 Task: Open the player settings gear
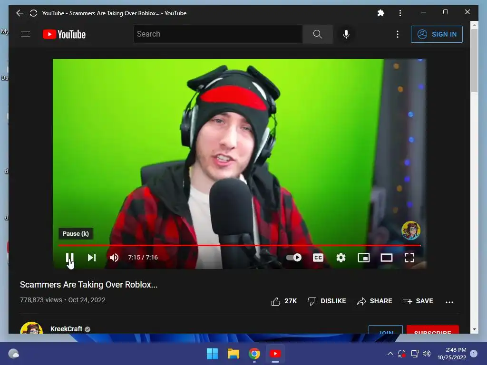coord(341,258)
